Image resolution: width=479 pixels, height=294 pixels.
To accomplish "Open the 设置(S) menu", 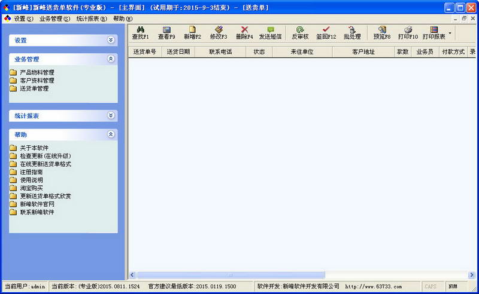I will tap(23, 19).
